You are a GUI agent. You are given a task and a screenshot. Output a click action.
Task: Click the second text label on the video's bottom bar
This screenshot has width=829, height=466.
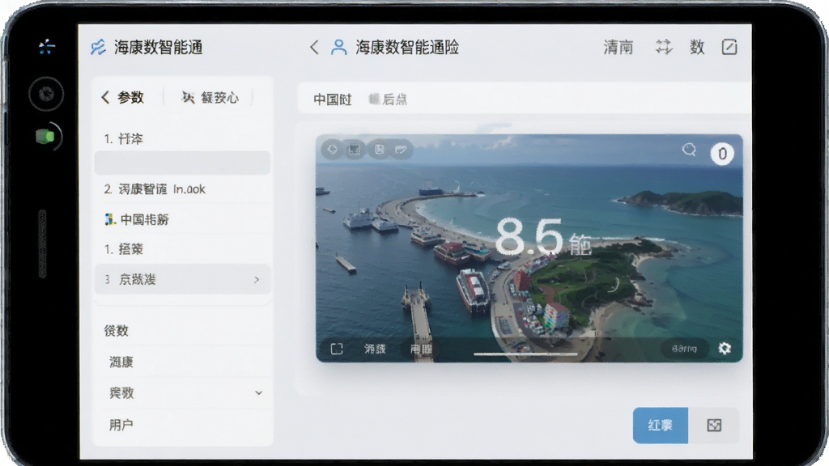(x=421, y=349)
